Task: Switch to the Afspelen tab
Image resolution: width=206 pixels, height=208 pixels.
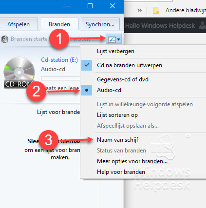Action: (19, 24)
